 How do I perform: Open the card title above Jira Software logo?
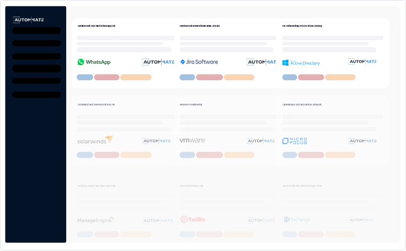[200, 26]
